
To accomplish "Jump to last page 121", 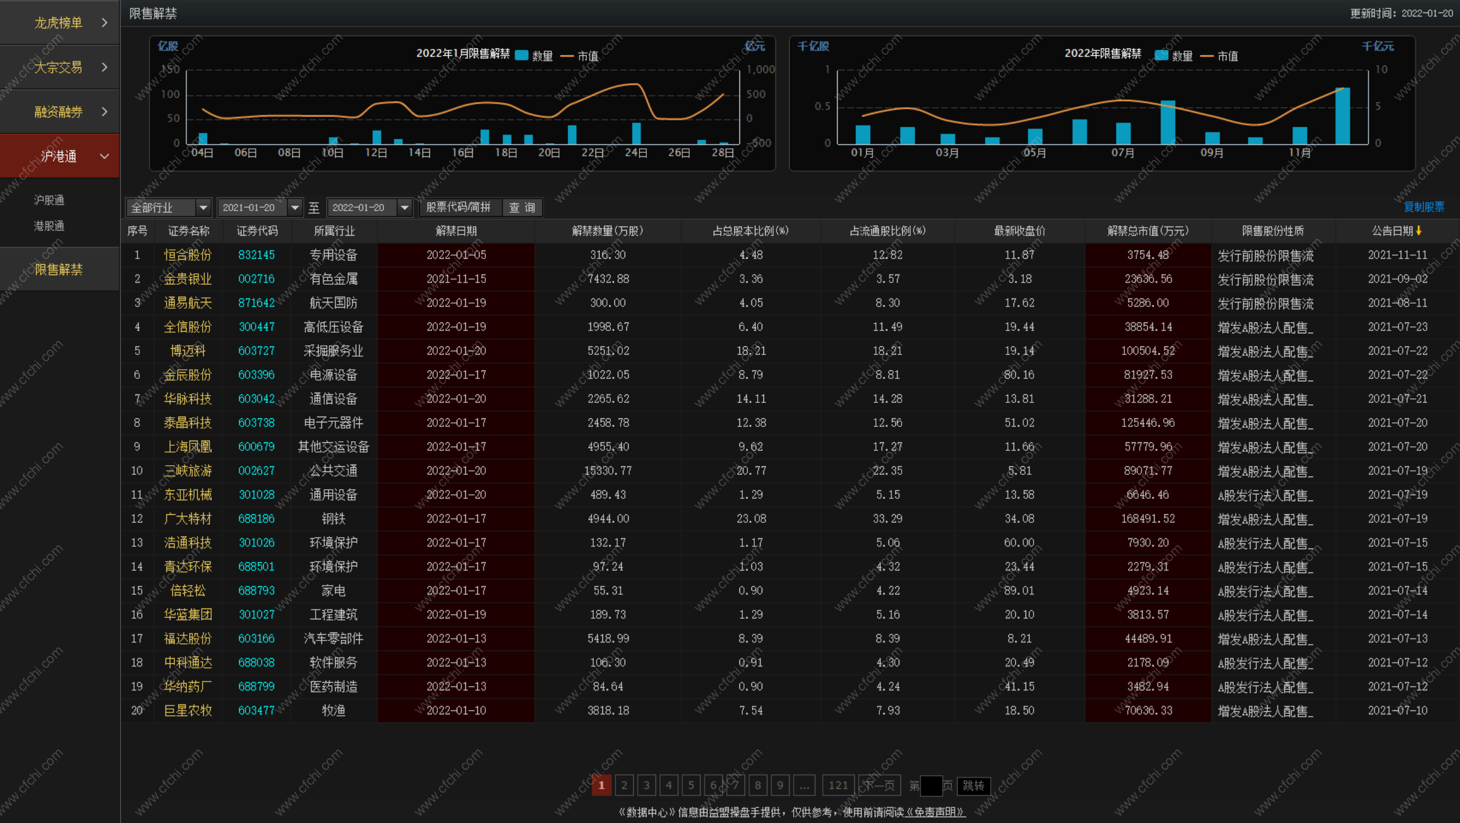I will [838, 785].
